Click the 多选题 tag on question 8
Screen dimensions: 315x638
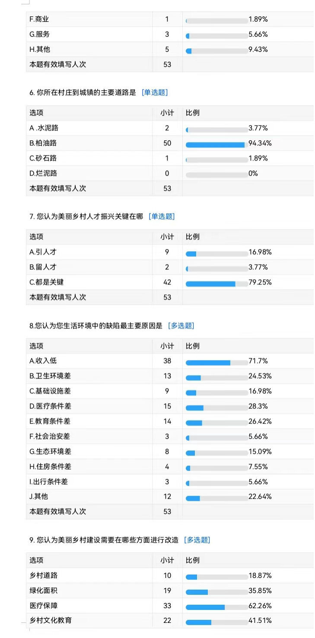pos(181,325)
